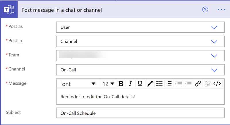Image resolution: width=230 pixels, height=125 pixels.
Task: Open the Font family dropdown
Action: (x=78, y=84)
